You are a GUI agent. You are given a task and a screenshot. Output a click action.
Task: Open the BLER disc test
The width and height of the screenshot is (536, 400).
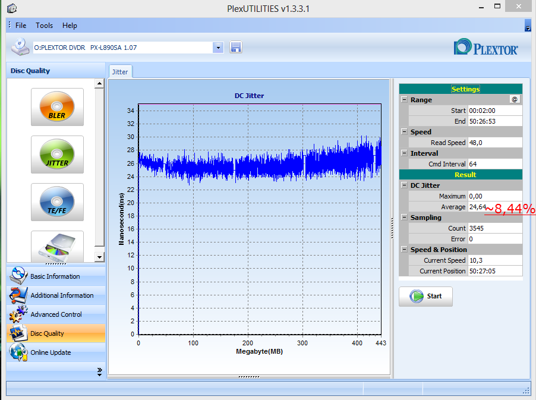click(57, 107)
